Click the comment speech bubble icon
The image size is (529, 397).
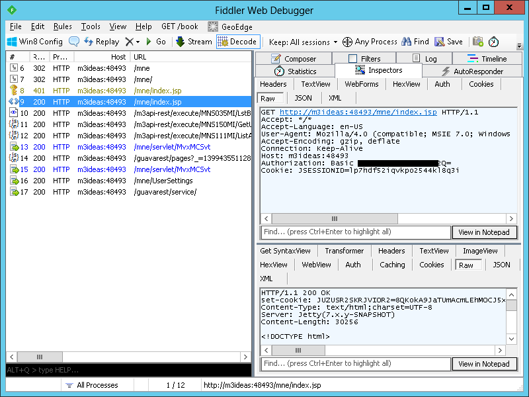[74, 42]
